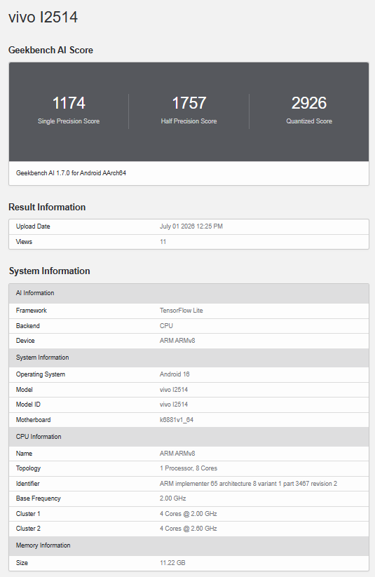Image resolution: width=375 pixels, height=577 pixels.
Task: Click the Operating System label
Action: pyautogui.click(x=41, y=374)
